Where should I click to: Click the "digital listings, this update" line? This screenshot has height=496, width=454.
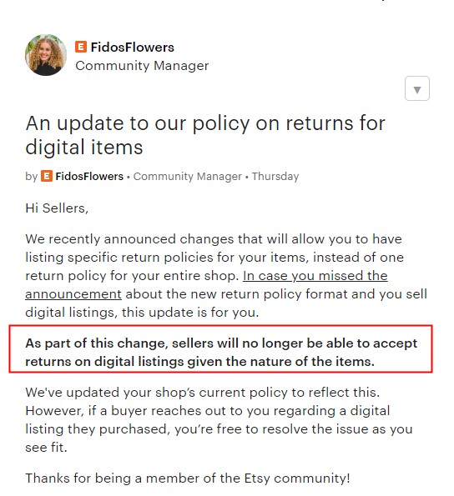click(x=142, y=313)
